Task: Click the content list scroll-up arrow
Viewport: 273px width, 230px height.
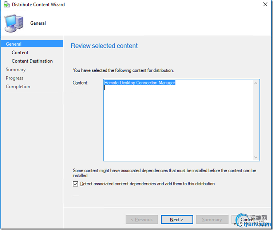Action: coord(256,83)
